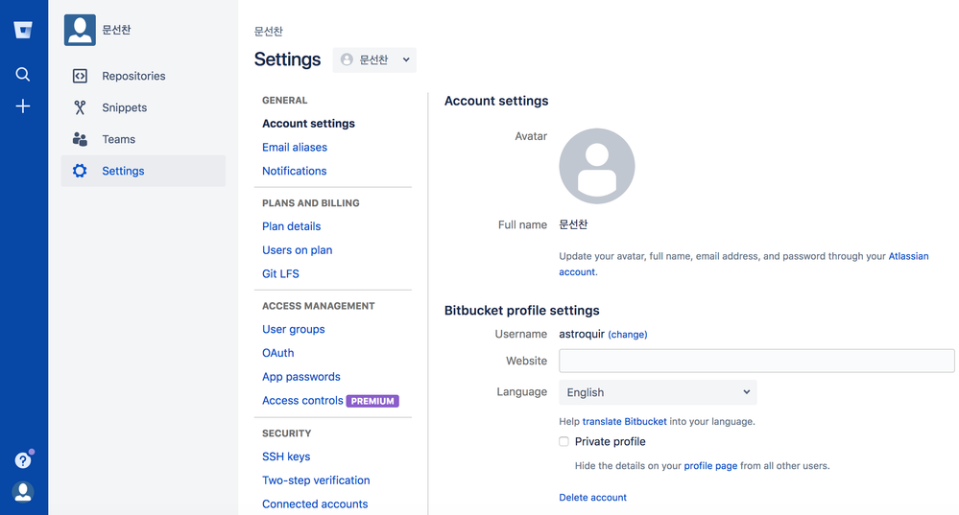
Task: Select Settings in the sidebar
Action: click(143, 171)
